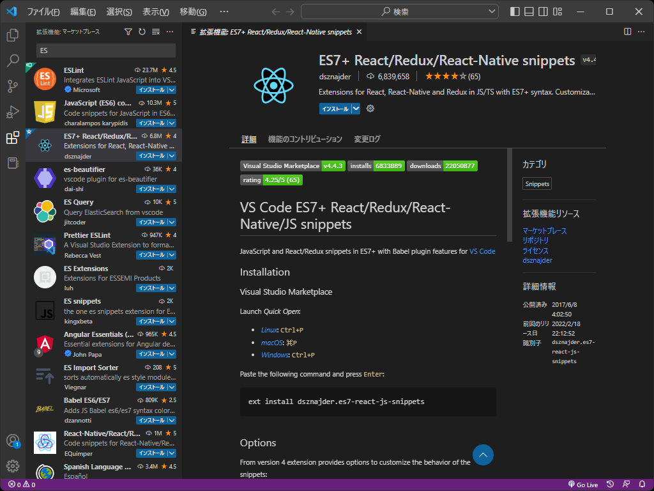Click the extension search field containing ES

pyautogui.click(x=106, y=51)
